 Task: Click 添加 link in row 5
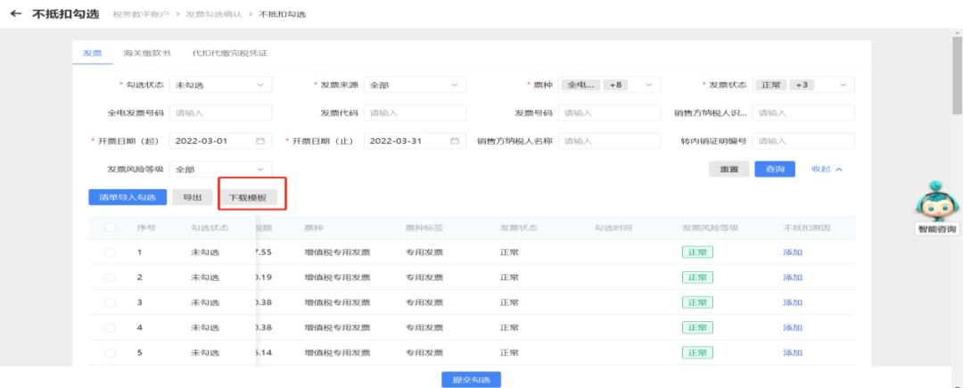[x=793, y=353]
